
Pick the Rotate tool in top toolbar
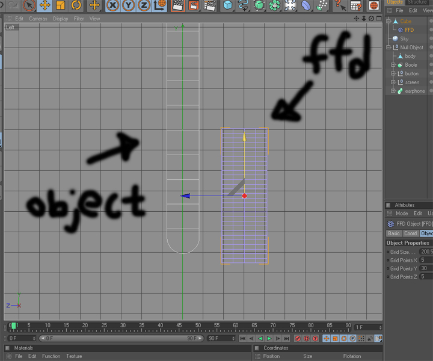pos(76,5)
